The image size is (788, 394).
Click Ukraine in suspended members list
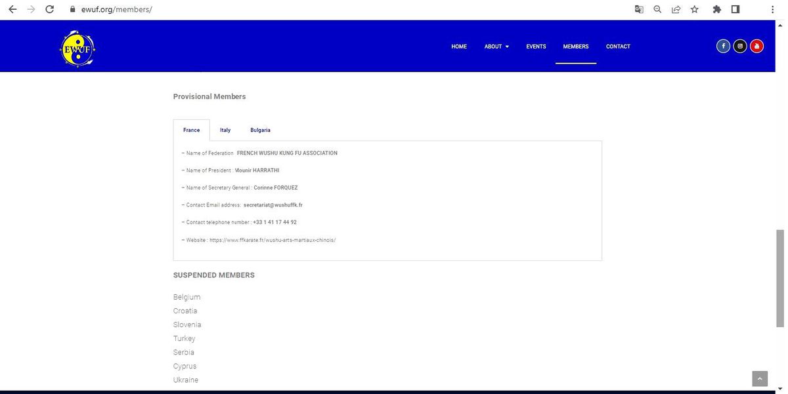click(x=186, y=380)
